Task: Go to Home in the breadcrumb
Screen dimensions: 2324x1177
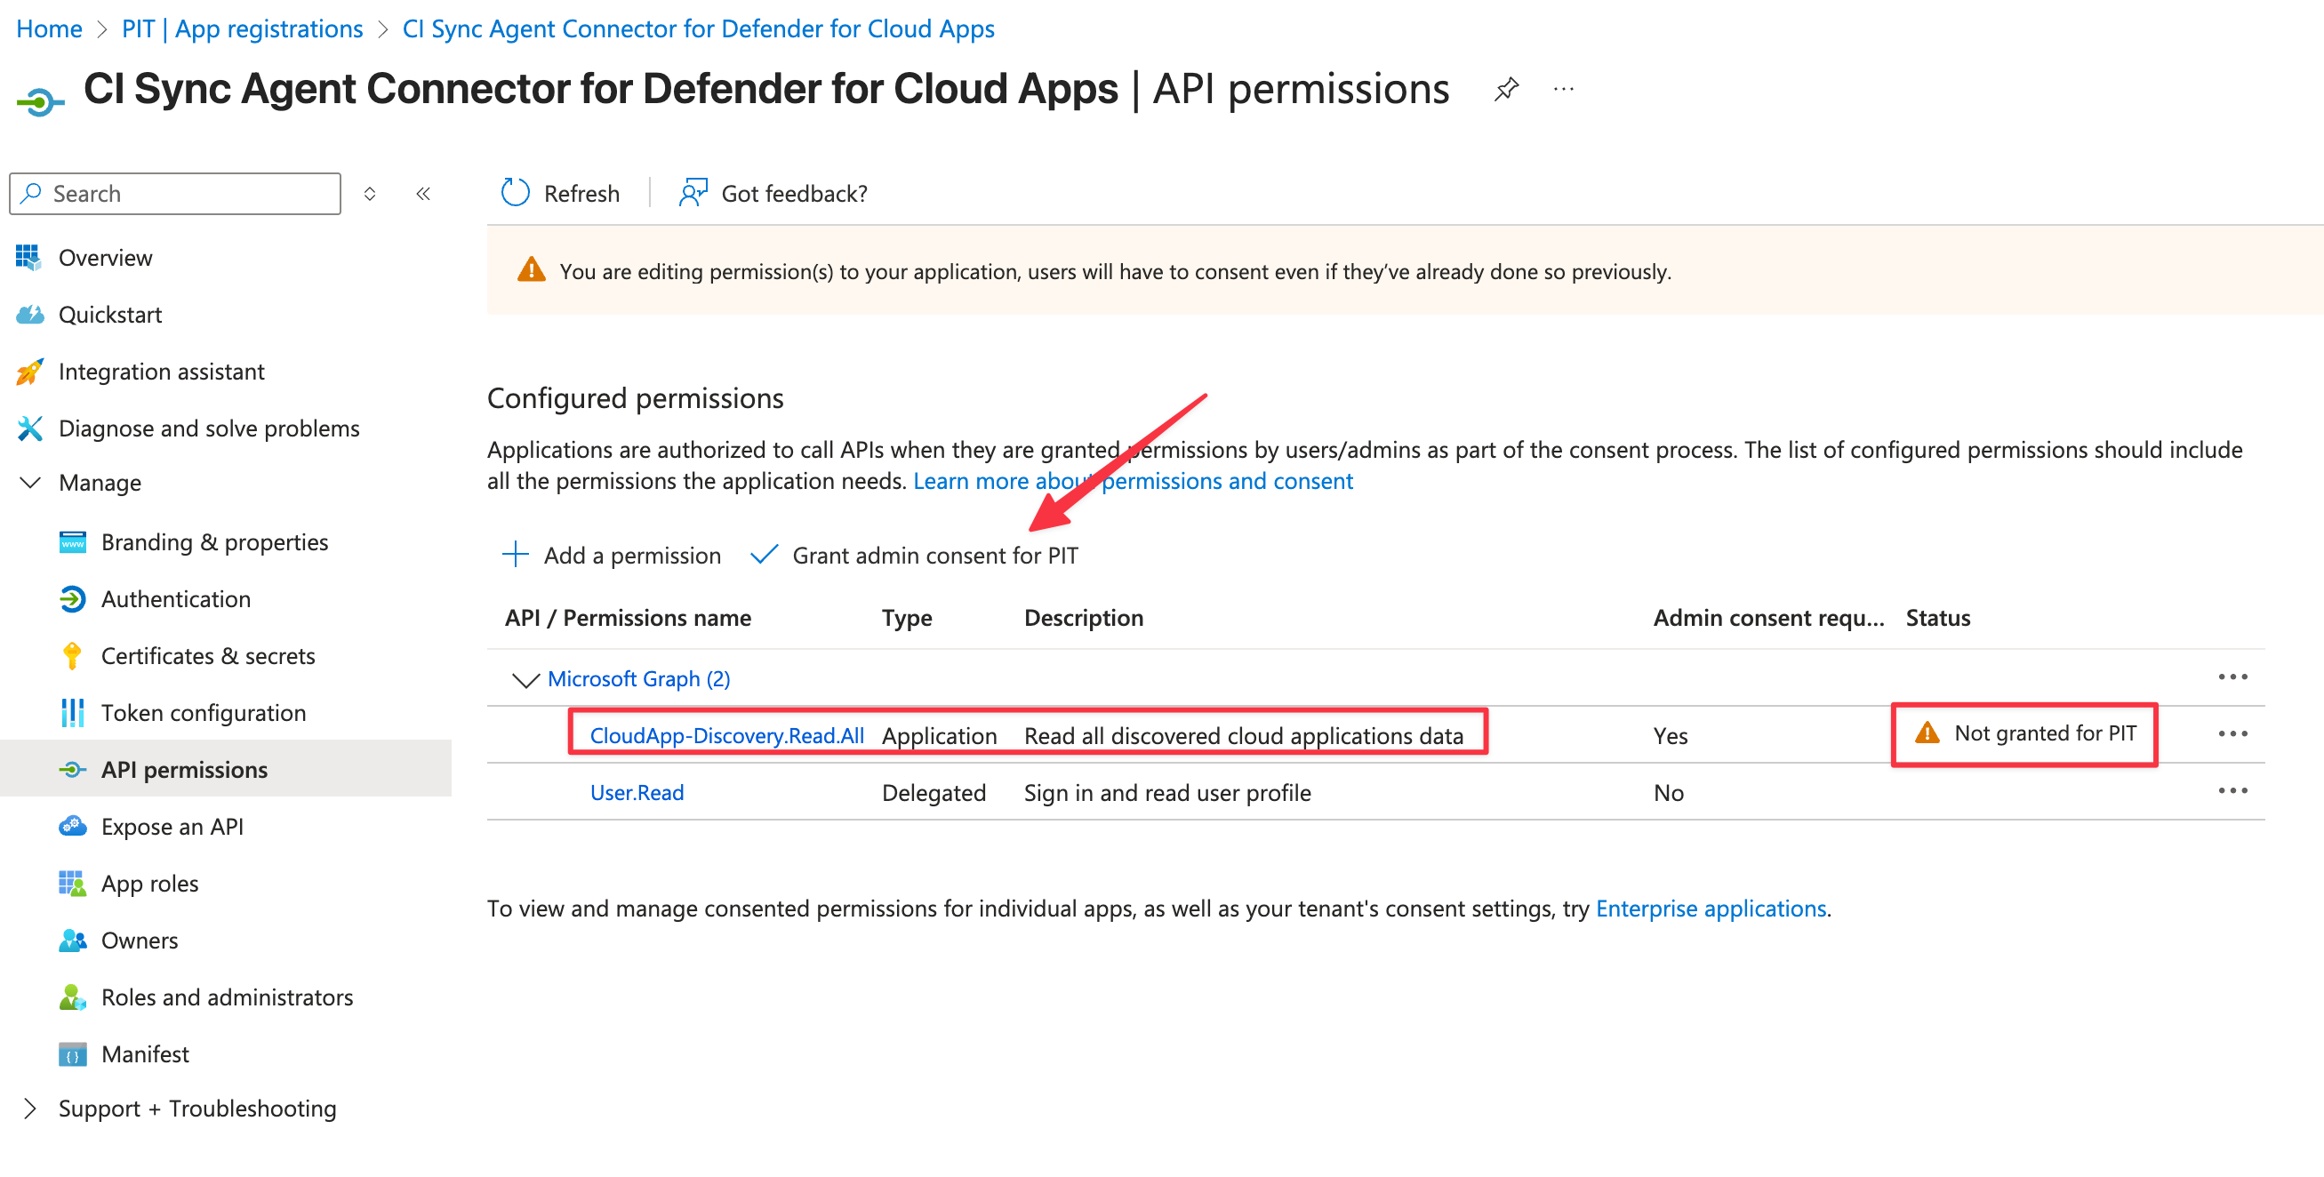Action: [50, 28]
